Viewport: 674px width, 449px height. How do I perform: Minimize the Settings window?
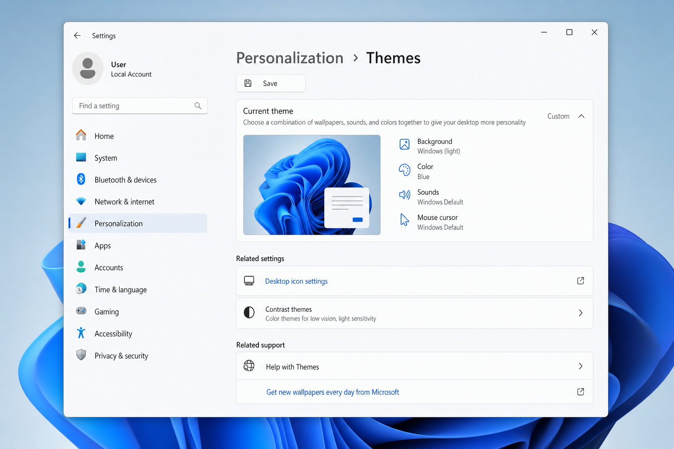pos(544,32)
